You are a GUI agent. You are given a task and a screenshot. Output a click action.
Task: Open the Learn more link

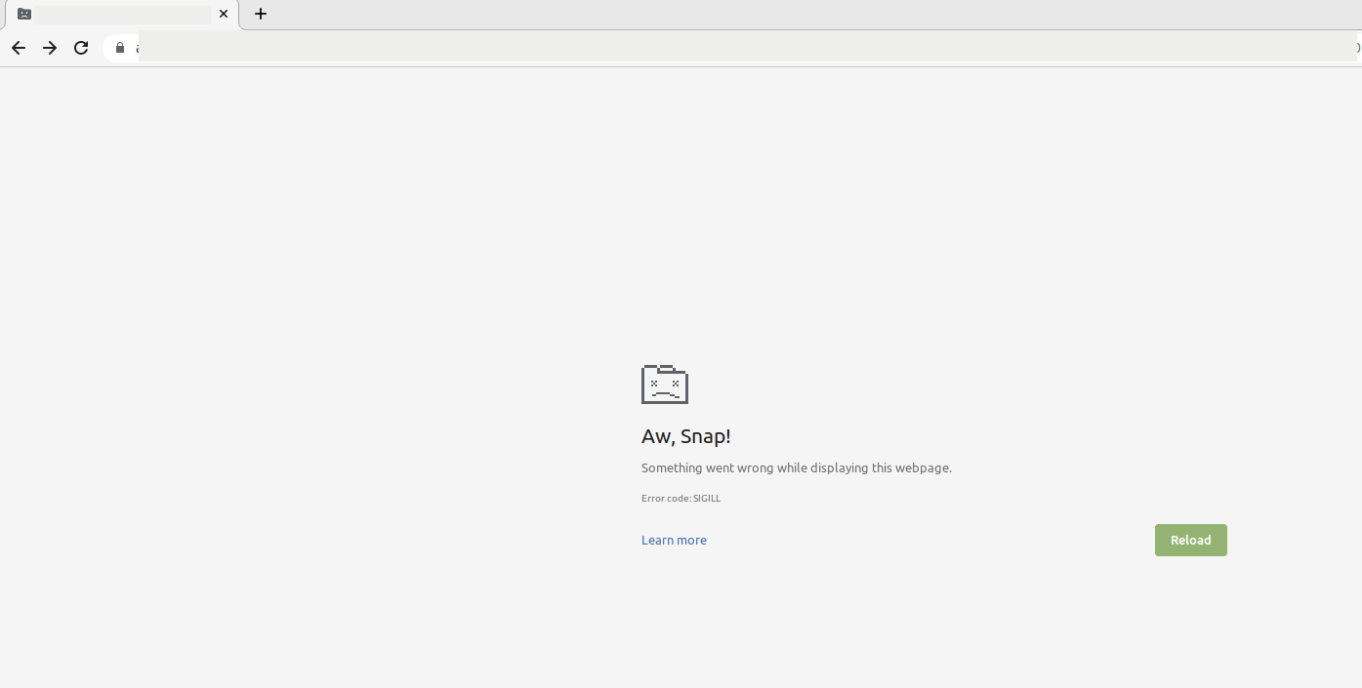click(x=674, y=541)
